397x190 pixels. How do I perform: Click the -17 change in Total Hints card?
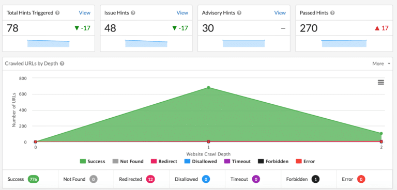[x=86, y=28]
